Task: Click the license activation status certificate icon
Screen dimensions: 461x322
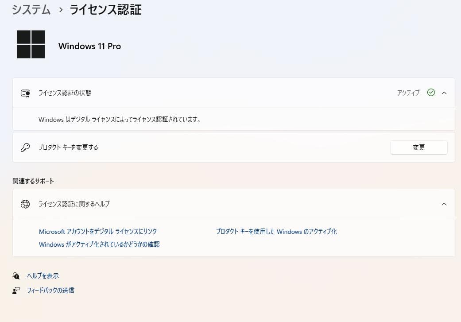Action: pos(25,93)
